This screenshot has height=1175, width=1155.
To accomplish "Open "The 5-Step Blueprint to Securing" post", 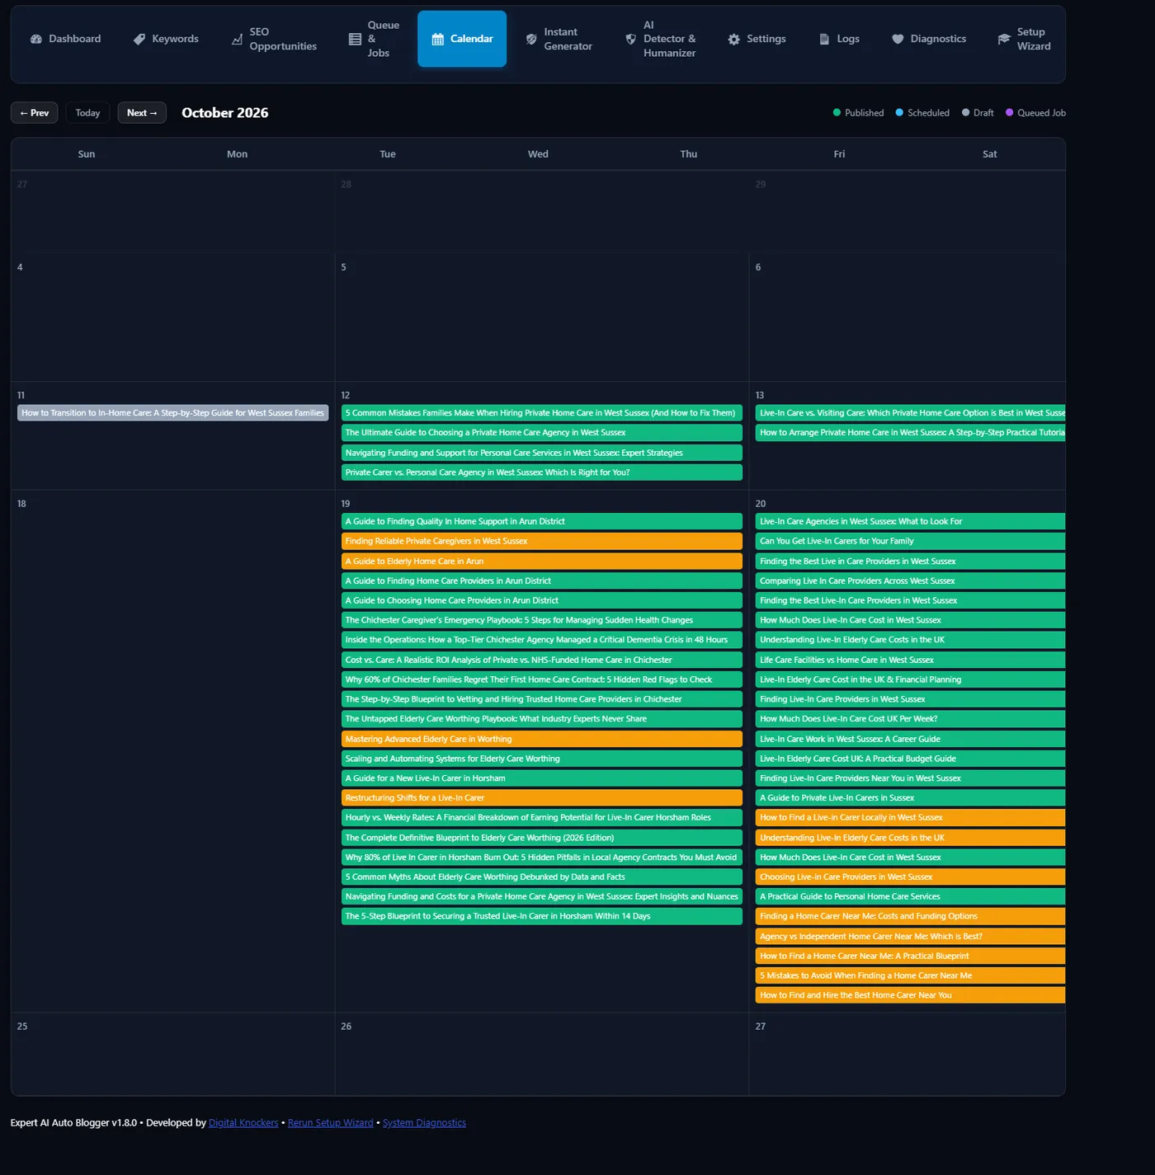I will [x=542, y=916].
